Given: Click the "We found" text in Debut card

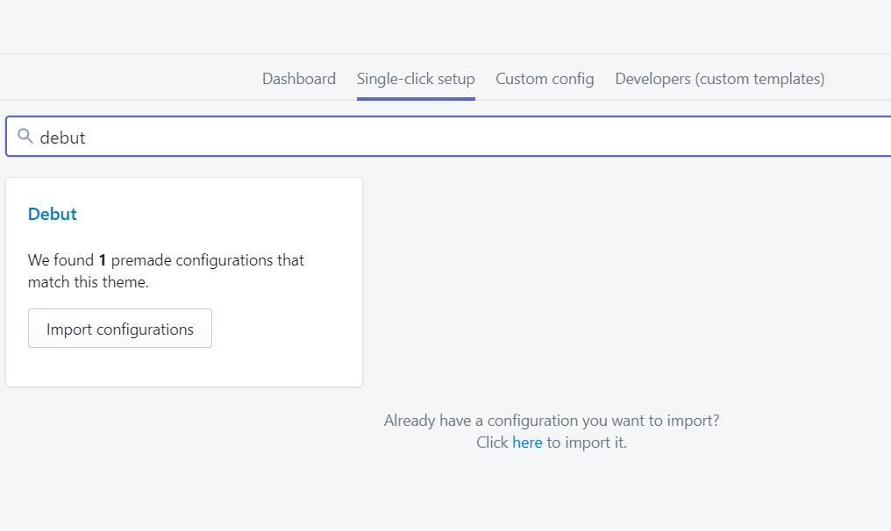Looking at the screenshot, I should (x=61, y=260).
